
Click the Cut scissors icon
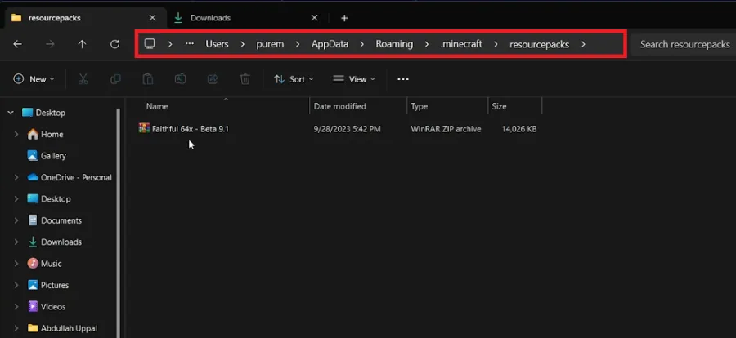(83, 79)
